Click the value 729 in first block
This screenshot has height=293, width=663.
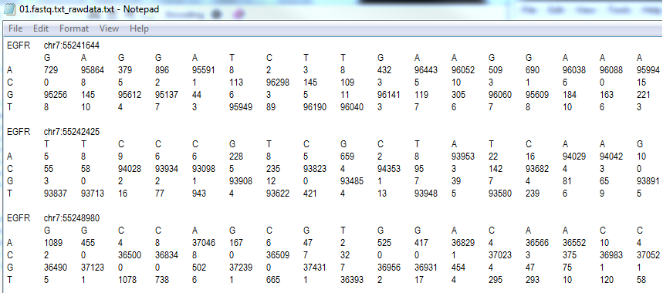click(51, 70)
